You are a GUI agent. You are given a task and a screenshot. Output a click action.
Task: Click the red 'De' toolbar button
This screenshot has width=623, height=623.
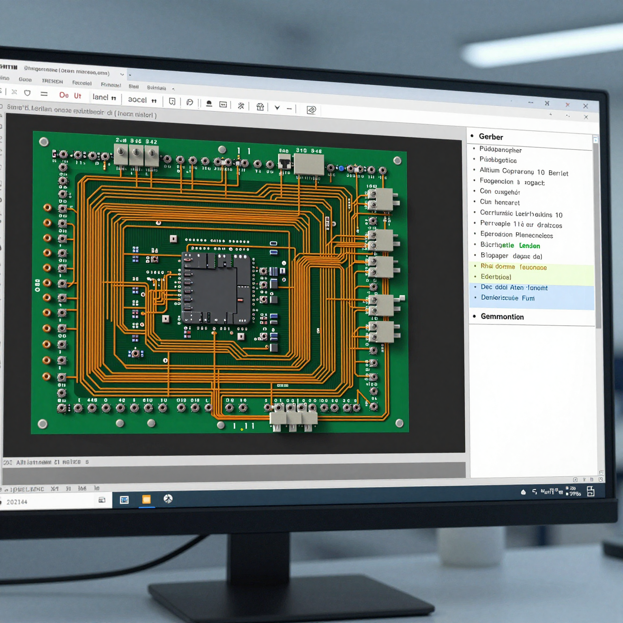tap(64, 95)
